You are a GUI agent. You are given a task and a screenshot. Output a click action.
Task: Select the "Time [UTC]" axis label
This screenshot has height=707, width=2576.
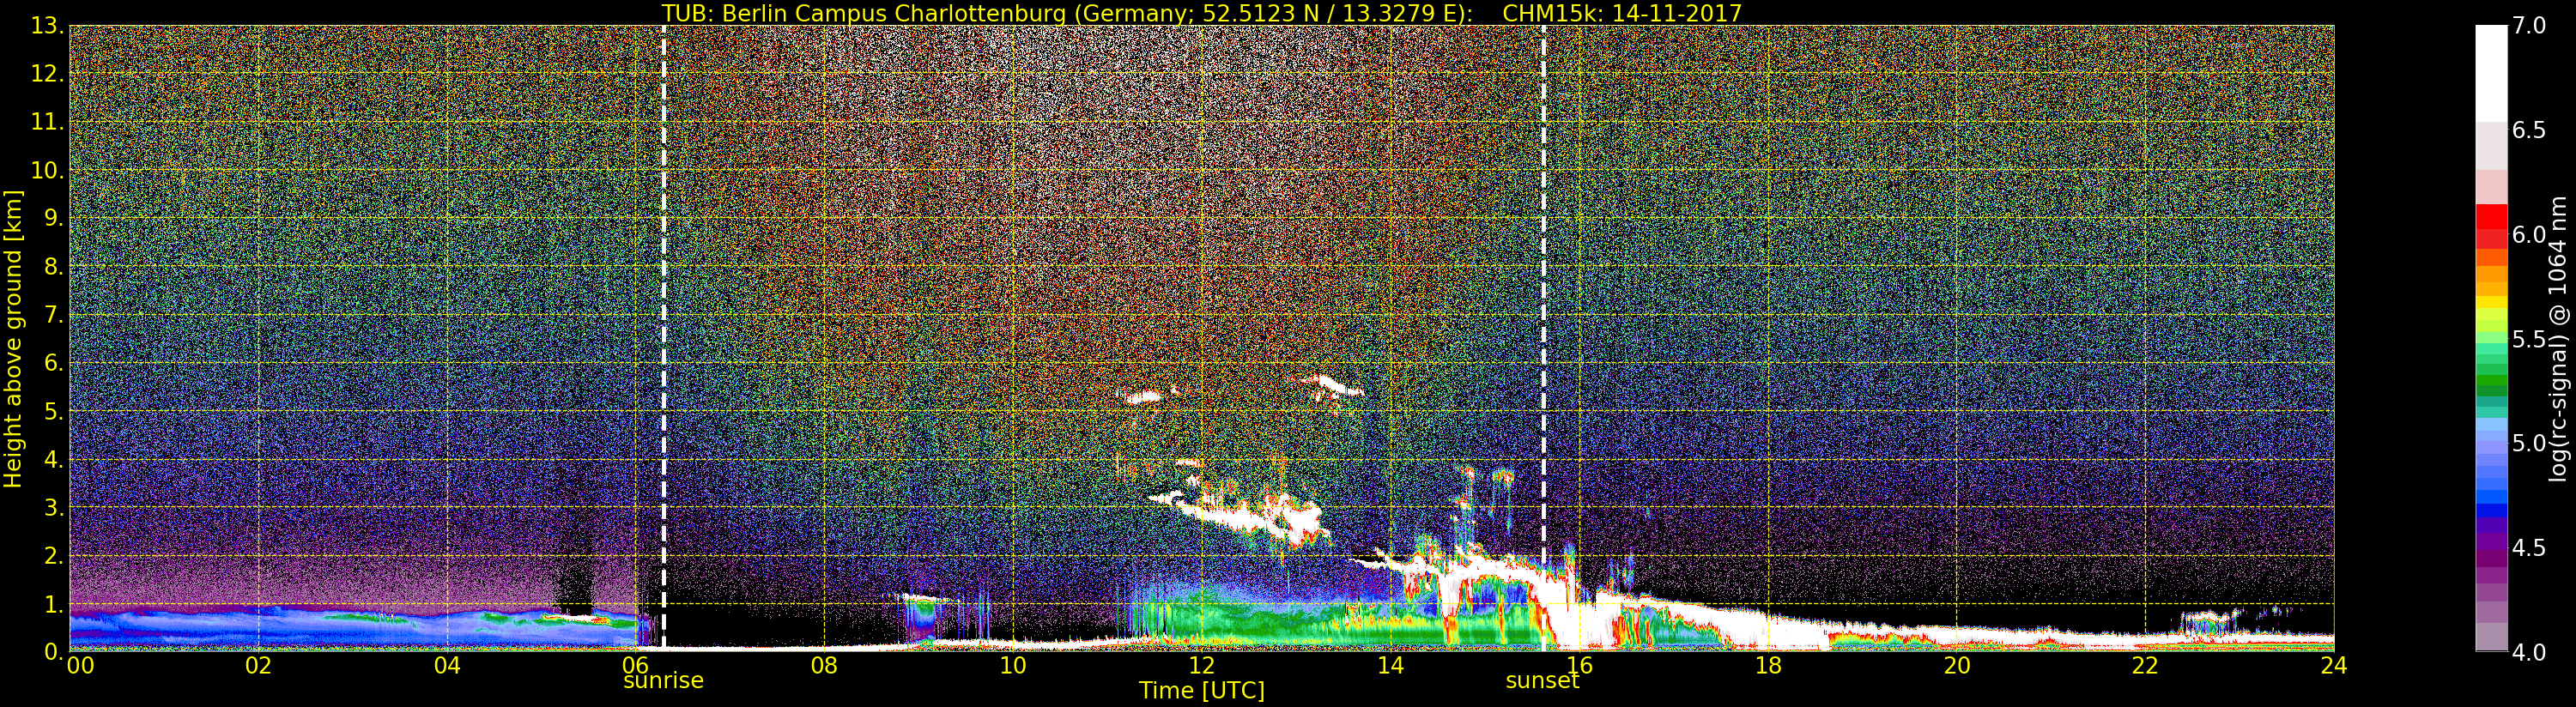(x=1202, y=691)
